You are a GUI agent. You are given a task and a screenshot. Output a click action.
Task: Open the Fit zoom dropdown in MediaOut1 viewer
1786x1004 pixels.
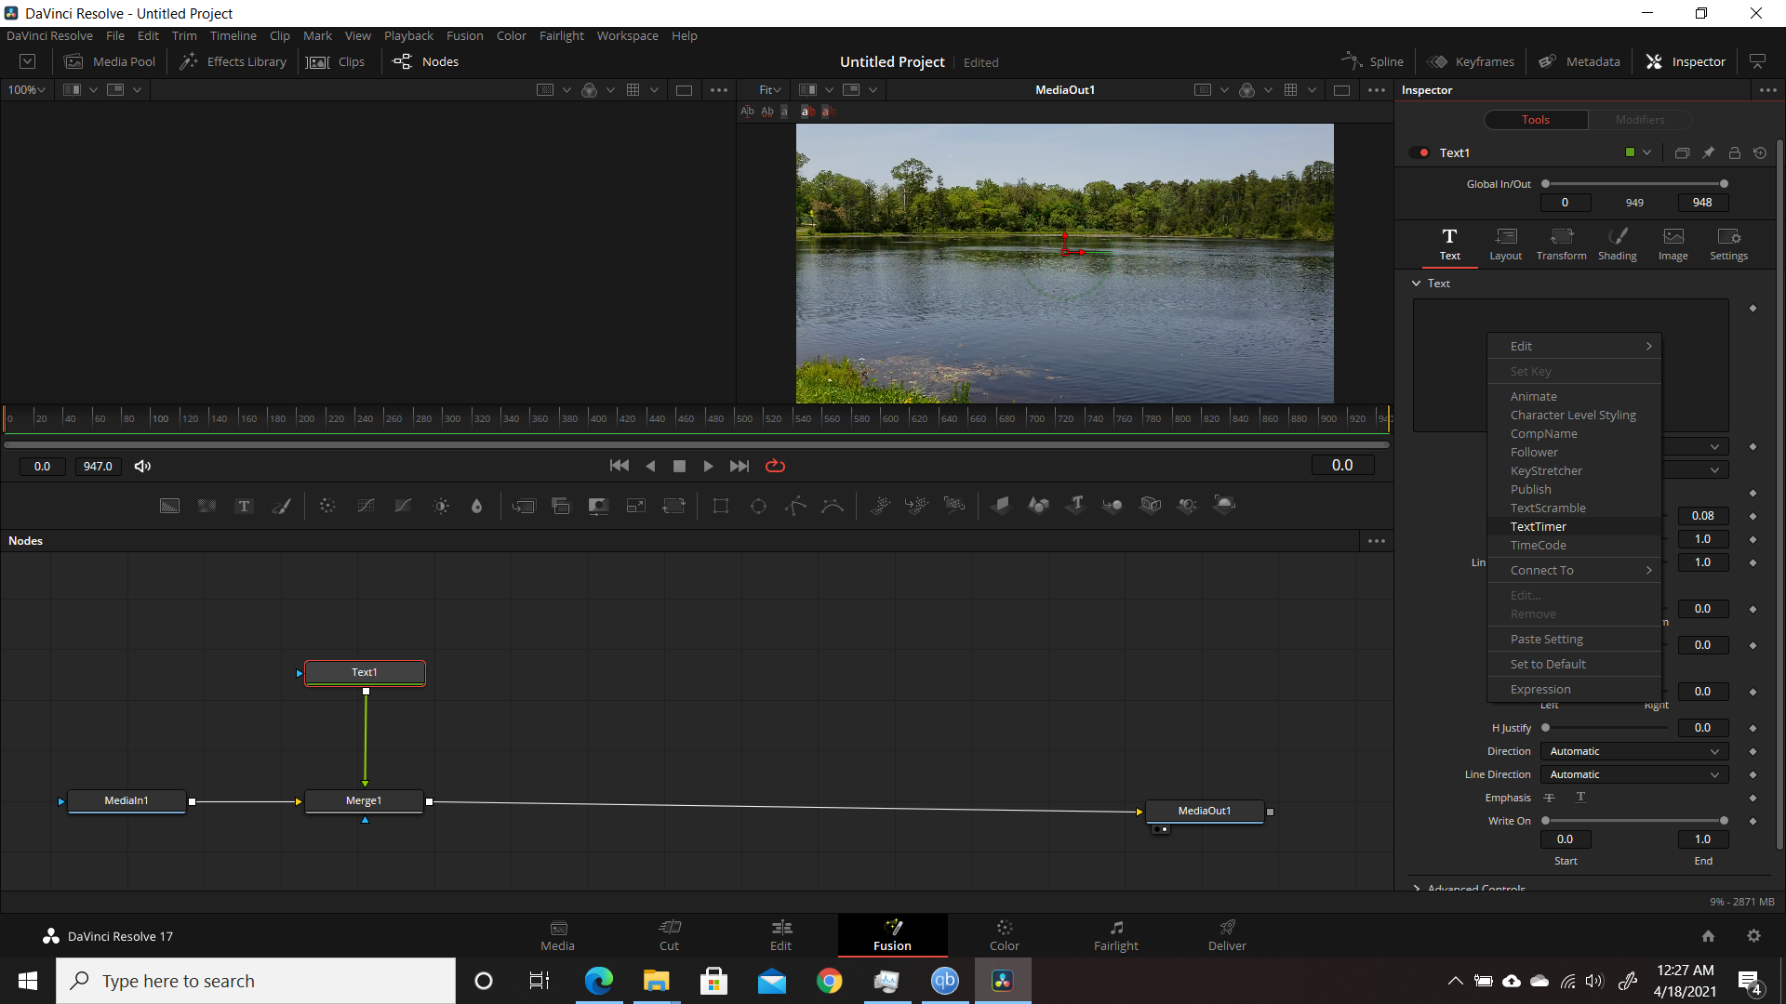point(769,90)
